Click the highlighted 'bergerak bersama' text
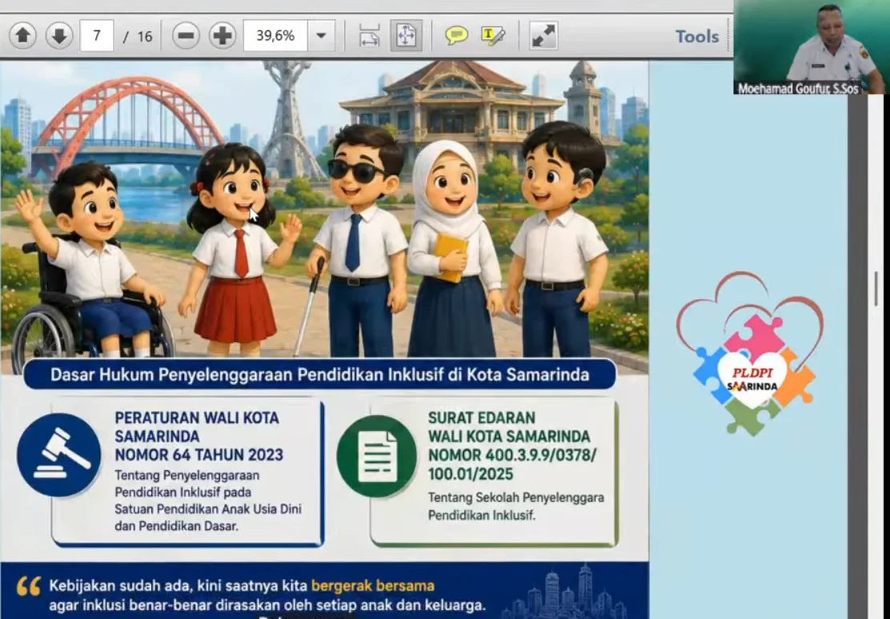The image size is (890, 619). point(373,585)
